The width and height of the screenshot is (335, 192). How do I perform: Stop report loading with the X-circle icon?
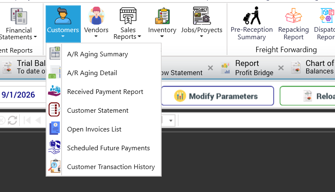tap(2, 120)
